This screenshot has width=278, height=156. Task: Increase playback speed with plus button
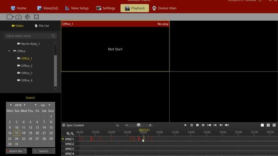pyautogui.click(x=150, y=125)
